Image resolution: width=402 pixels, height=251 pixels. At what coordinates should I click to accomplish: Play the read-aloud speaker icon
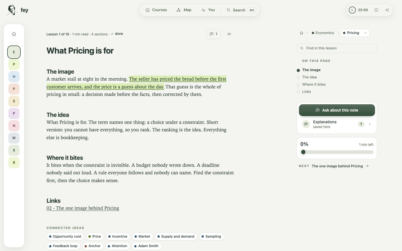tap(229, 34)
